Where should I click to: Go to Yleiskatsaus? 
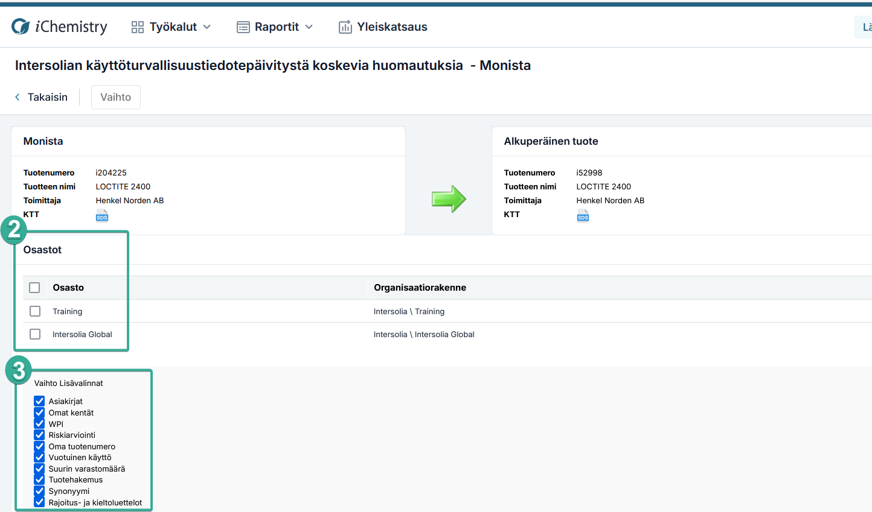(x=383, y=27)
